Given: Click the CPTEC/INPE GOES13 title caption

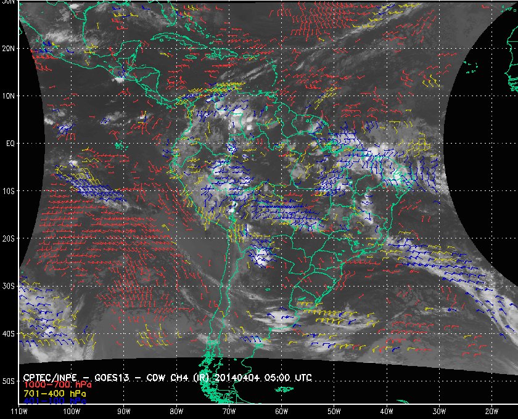Looking at the screenshot, I should click(x=167, y=378).
